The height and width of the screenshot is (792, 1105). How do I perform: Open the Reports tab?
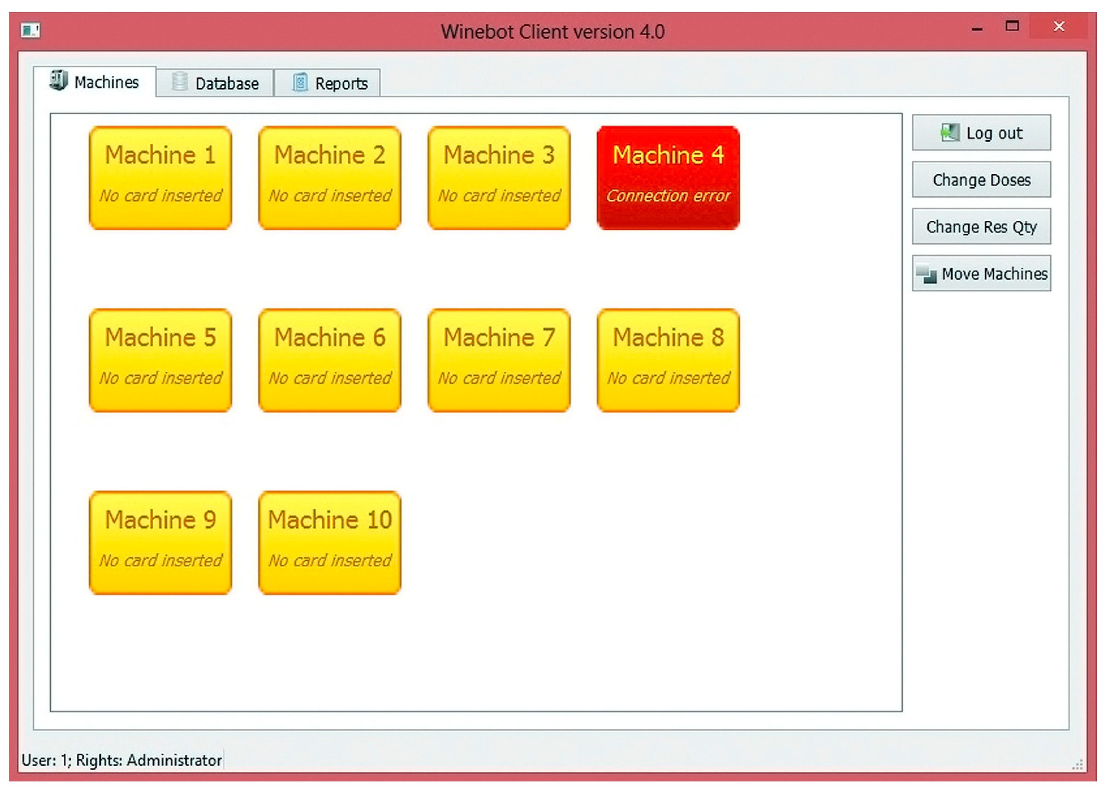pyautogui.click(x=328, y=83)
